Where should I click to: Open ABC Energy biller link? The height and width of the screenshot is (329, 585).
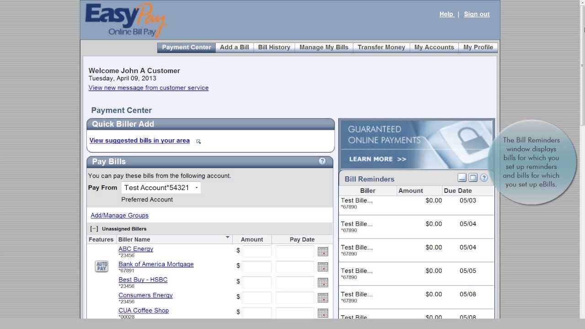click(136, 249)
